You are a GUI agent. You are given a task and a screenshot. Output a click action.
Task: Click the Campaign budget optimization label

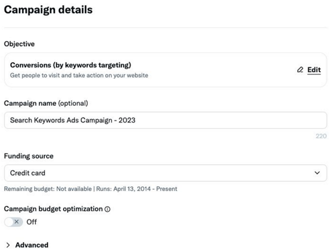[53, 209]
